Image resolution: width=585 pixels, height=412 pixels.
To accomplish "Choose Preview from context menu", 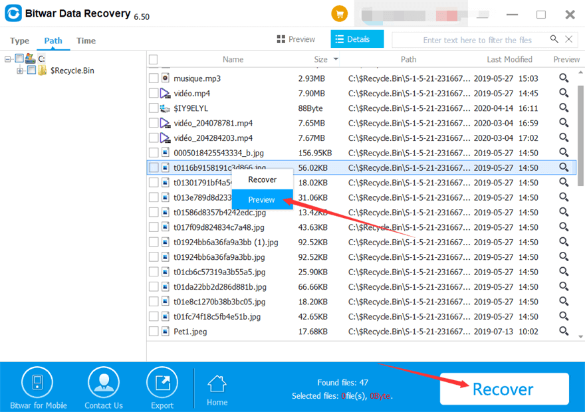I will pos(263,199).
